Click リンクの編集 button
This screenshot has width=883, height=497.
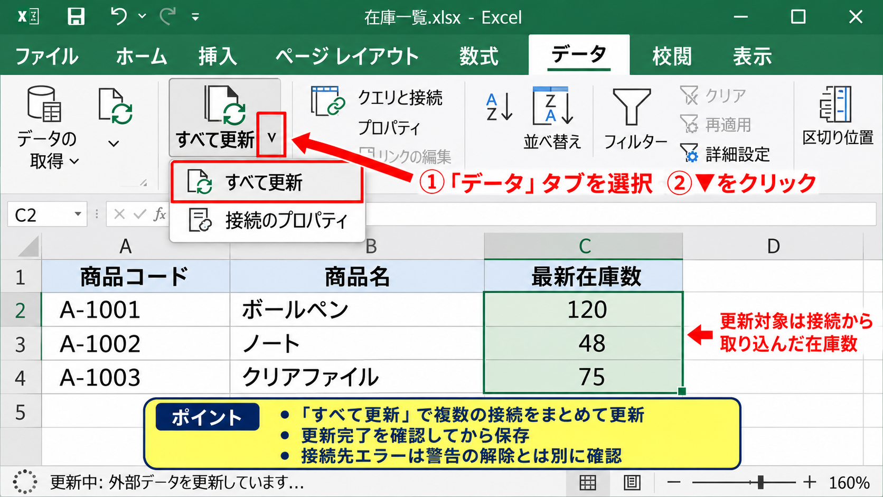tap(405, 156)
